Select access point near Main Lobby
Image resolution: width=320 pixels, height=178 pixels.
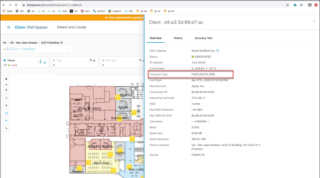click(129, 167)
